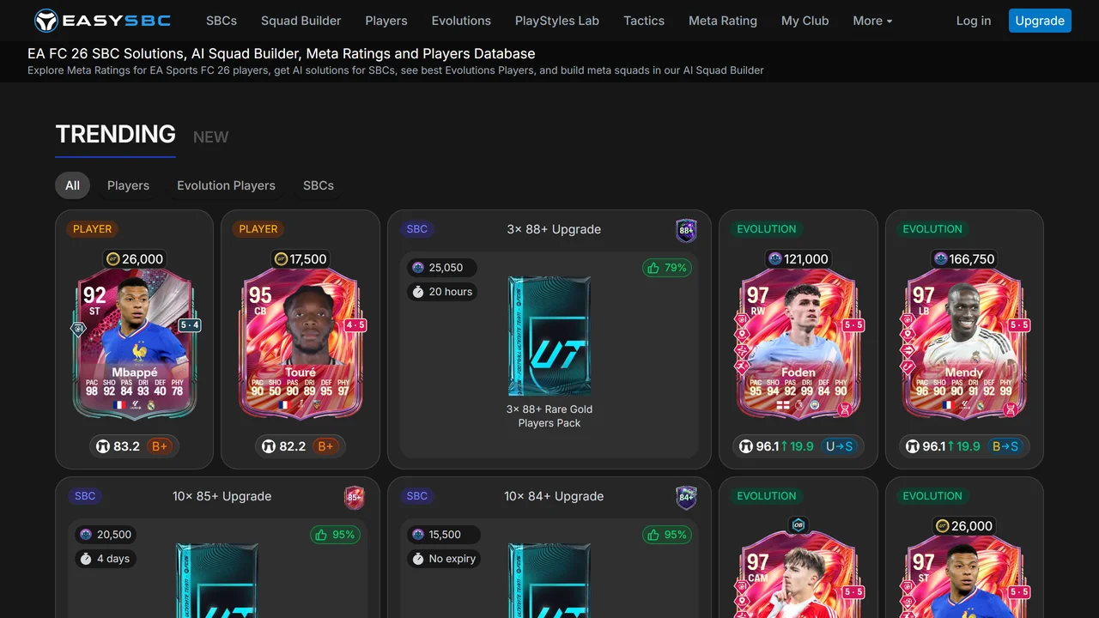Click the Touré 95 CB player card image
The image size is (1099, 618).
(301, 345)
